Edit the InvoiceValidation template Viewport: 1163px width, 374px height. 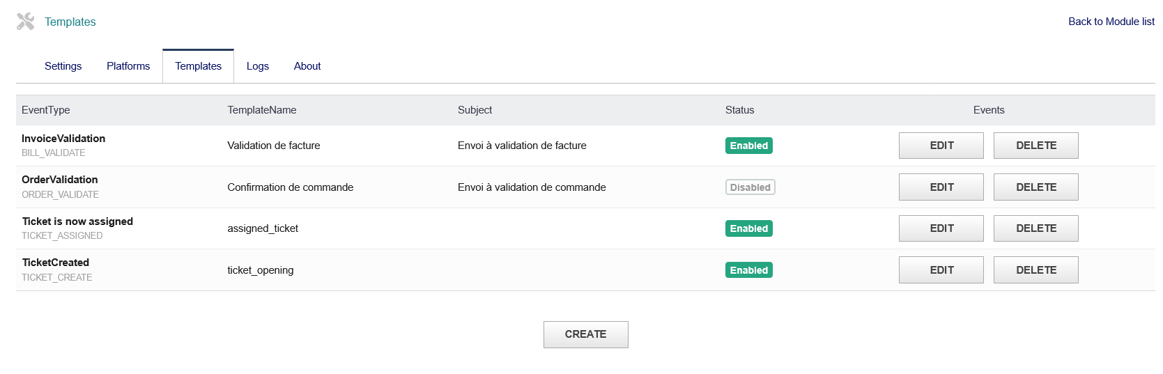coord(941,146)
